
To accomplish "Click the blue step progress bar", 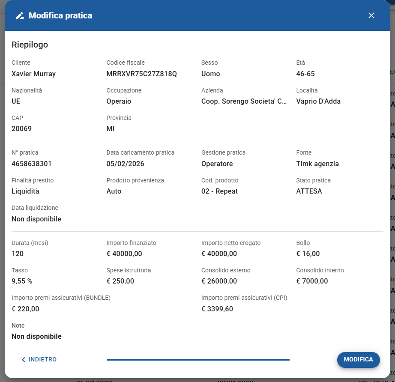I will (198, 360).
